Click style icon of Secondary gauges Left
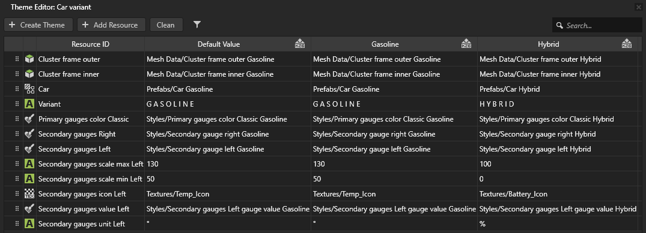Screen dimensions: 646x233 point(29,149)
